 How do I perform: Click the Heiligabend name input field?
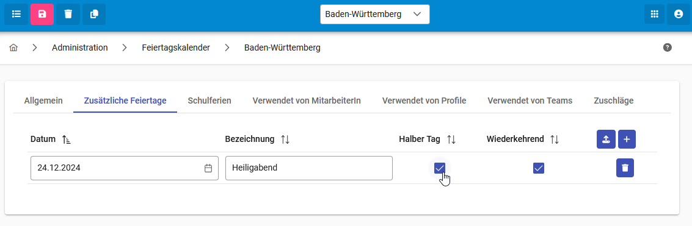pos(309,168)
